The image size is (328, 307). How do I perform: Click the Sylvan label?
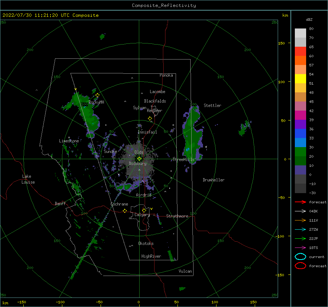(140, 108)
